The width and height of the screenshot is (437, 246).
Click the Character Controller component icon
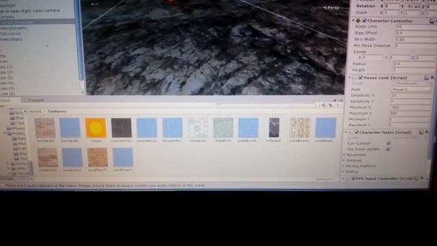(x=358, y=20)
